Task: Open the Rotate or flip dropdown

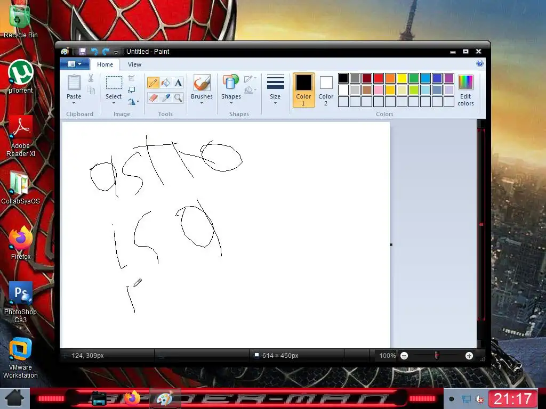Action: tap(134, 102)
